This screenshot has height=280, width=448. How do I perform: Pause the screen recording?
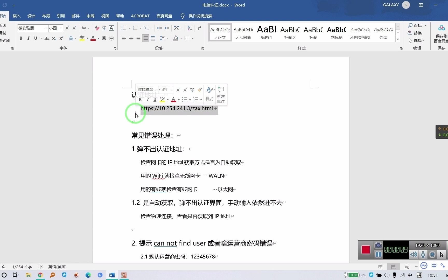point(378,255)
